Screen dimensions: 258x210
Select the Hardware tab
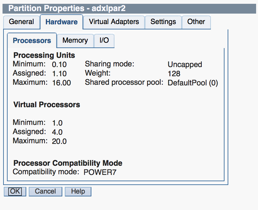61,22
